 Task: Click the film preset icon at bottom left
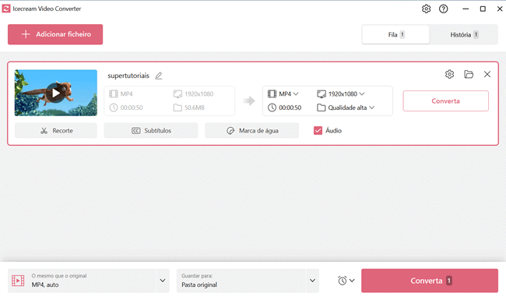click(x=18, y=281)
